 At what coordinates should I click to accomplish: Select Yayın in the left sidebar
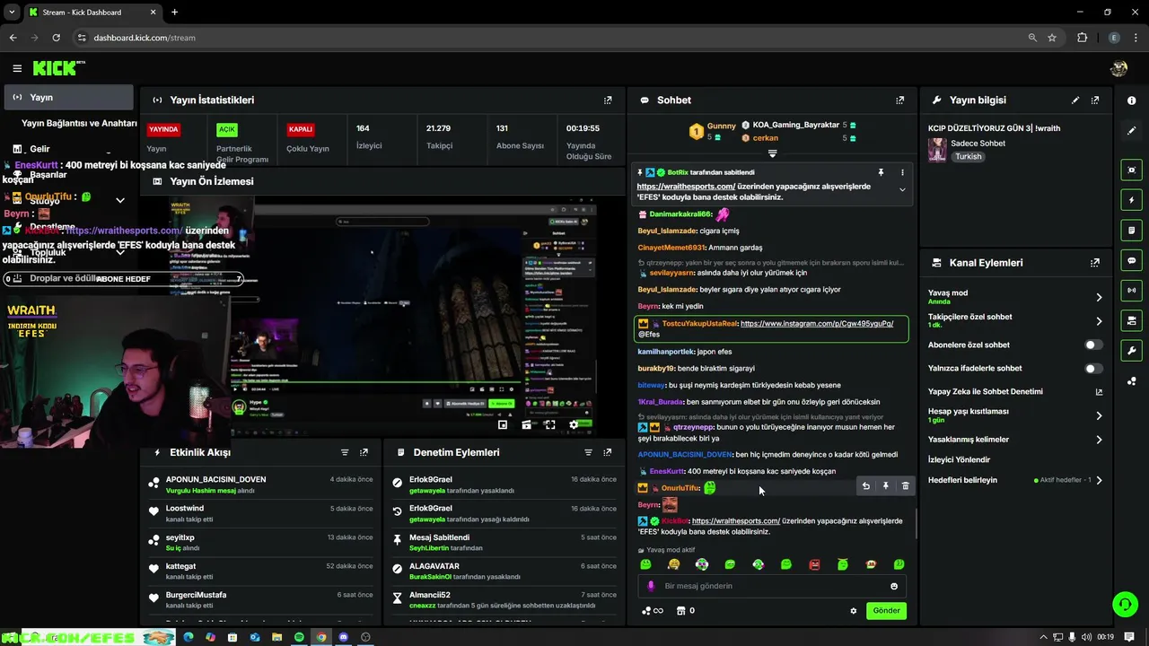pos(68,98)
